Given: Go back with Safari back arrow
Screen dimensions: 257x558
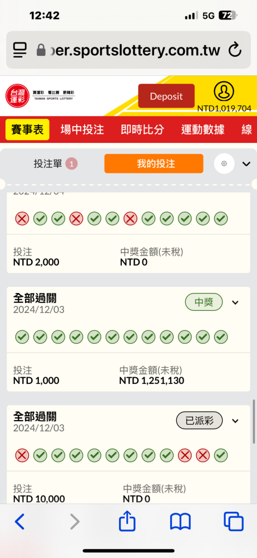Looking at the screenshot, I should (x=20, y=522).
